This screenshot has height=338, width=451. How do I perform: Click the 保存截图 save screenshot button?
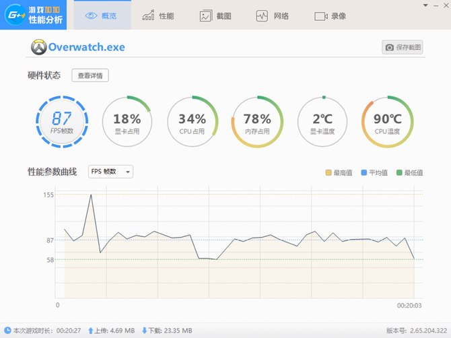[403, 47]
